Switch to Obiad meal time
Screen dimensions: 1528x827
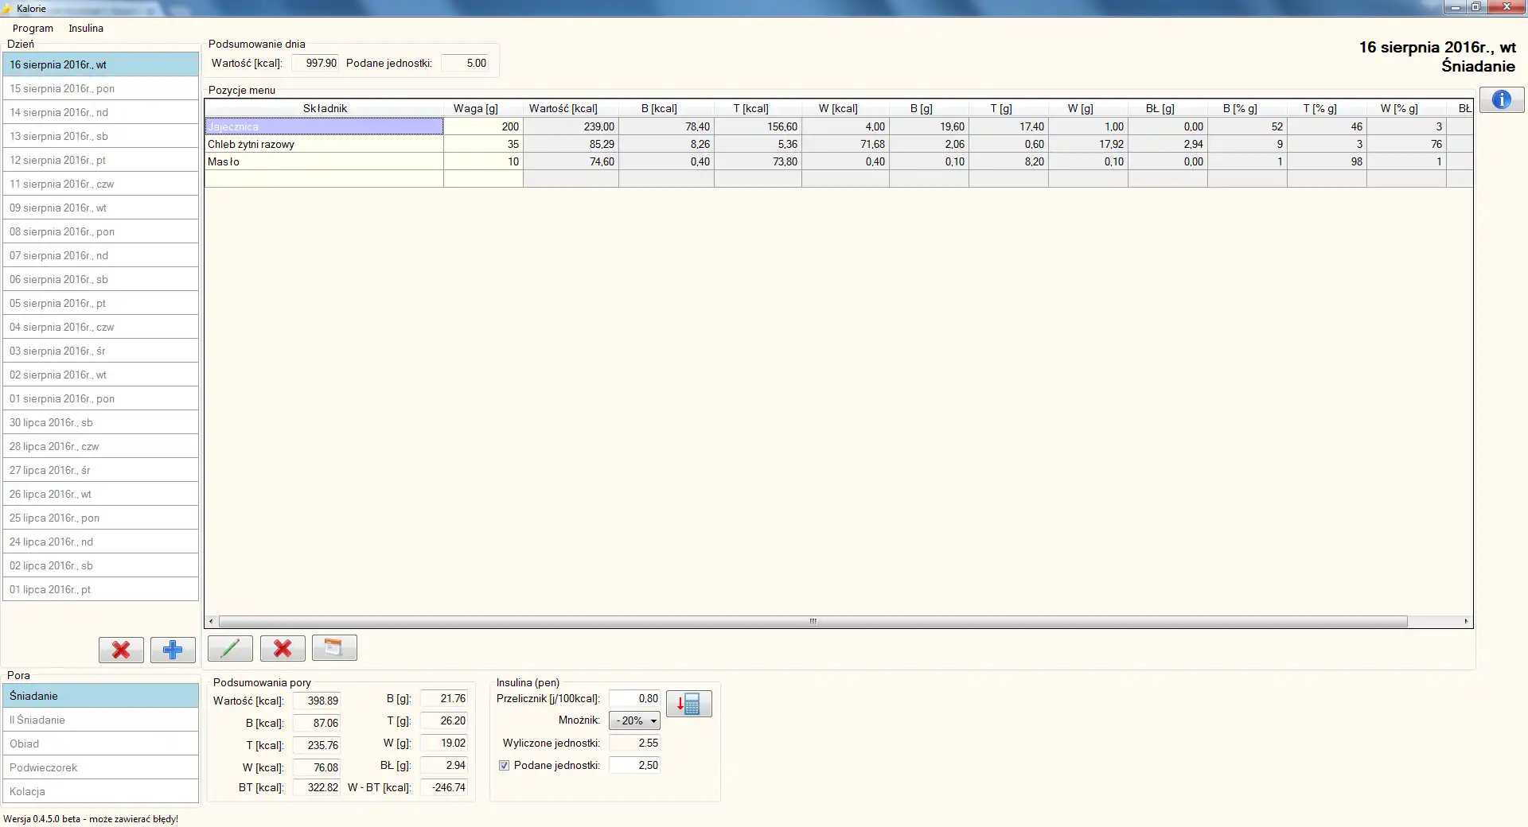point(100,744)
